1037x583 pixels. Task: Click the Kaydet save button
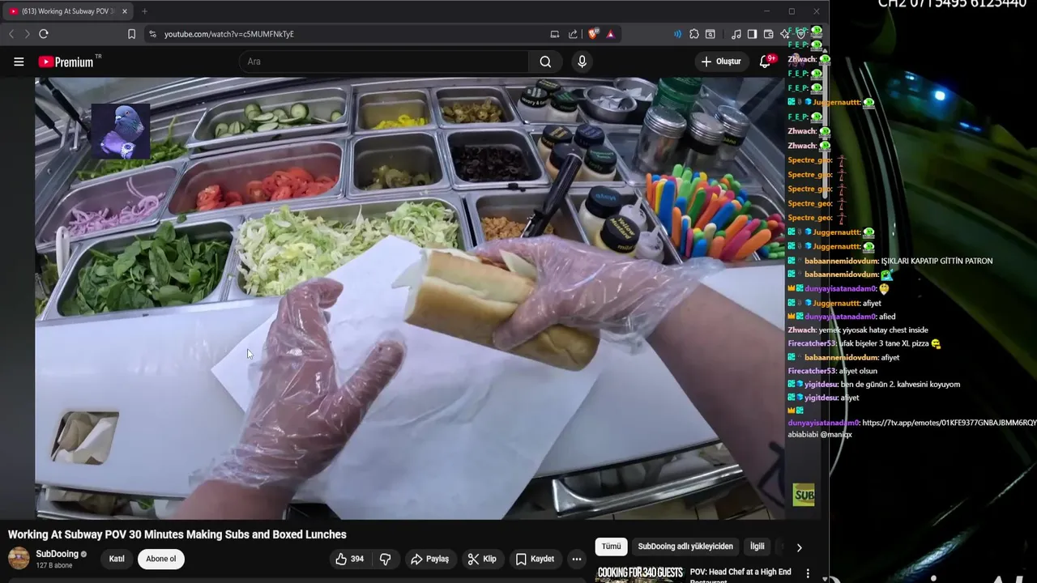click(x=535, y=559)
